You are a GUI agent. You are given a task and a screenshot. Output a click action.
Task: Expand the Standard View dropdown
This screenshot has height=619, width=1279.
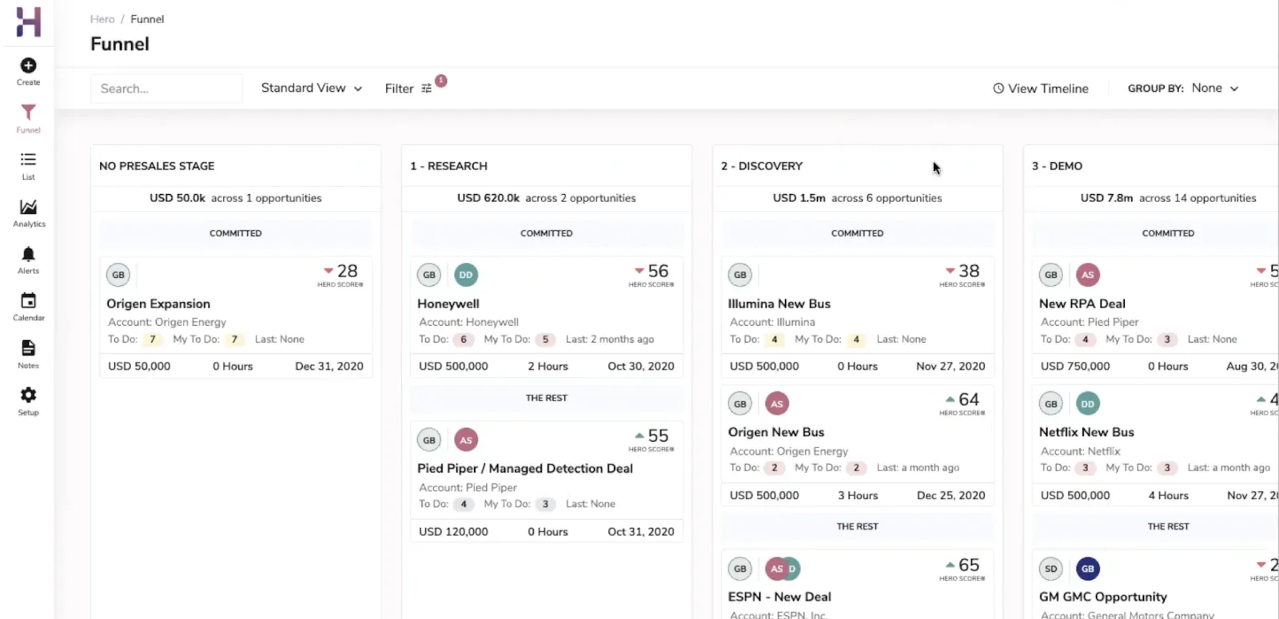tap(312, 88)
